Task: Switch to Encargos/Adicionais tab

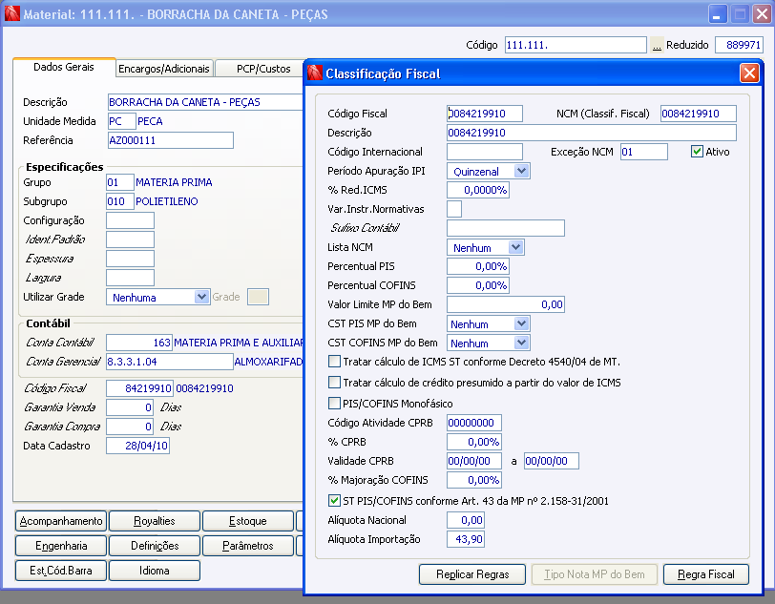Action: click(163, 69)
